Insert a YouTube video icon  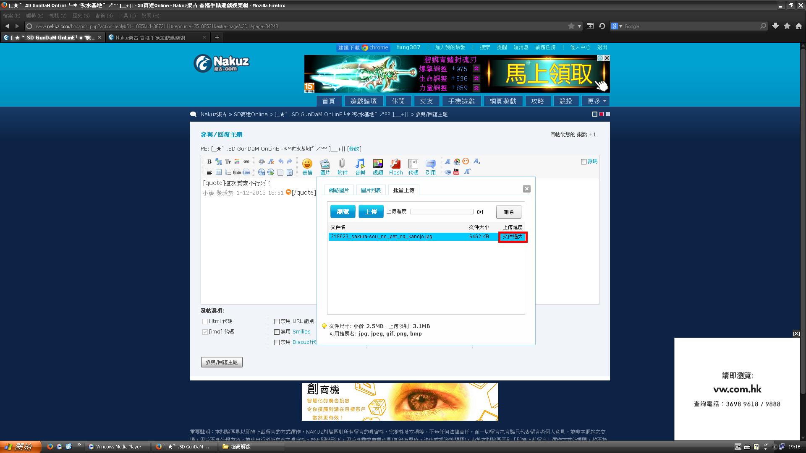tap(456, 172)
